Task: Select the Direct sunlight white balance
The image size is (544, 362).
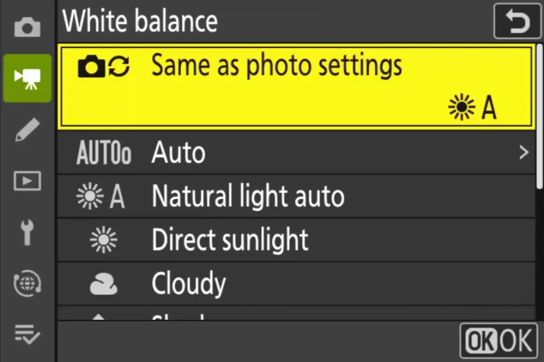Action: pos(229,240)
